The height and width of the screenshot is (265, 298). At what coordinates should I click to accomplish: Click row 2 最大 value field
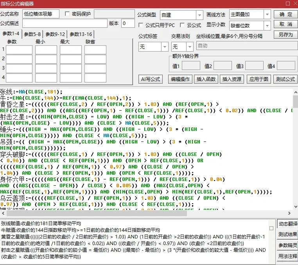click(71, 59)
